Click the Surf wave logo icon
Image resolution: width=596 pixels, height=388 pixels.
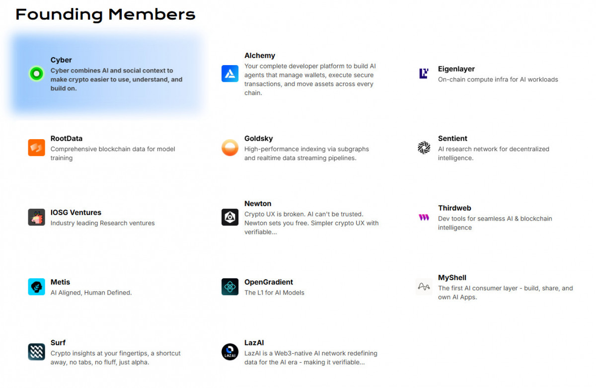tap(36, 352)
